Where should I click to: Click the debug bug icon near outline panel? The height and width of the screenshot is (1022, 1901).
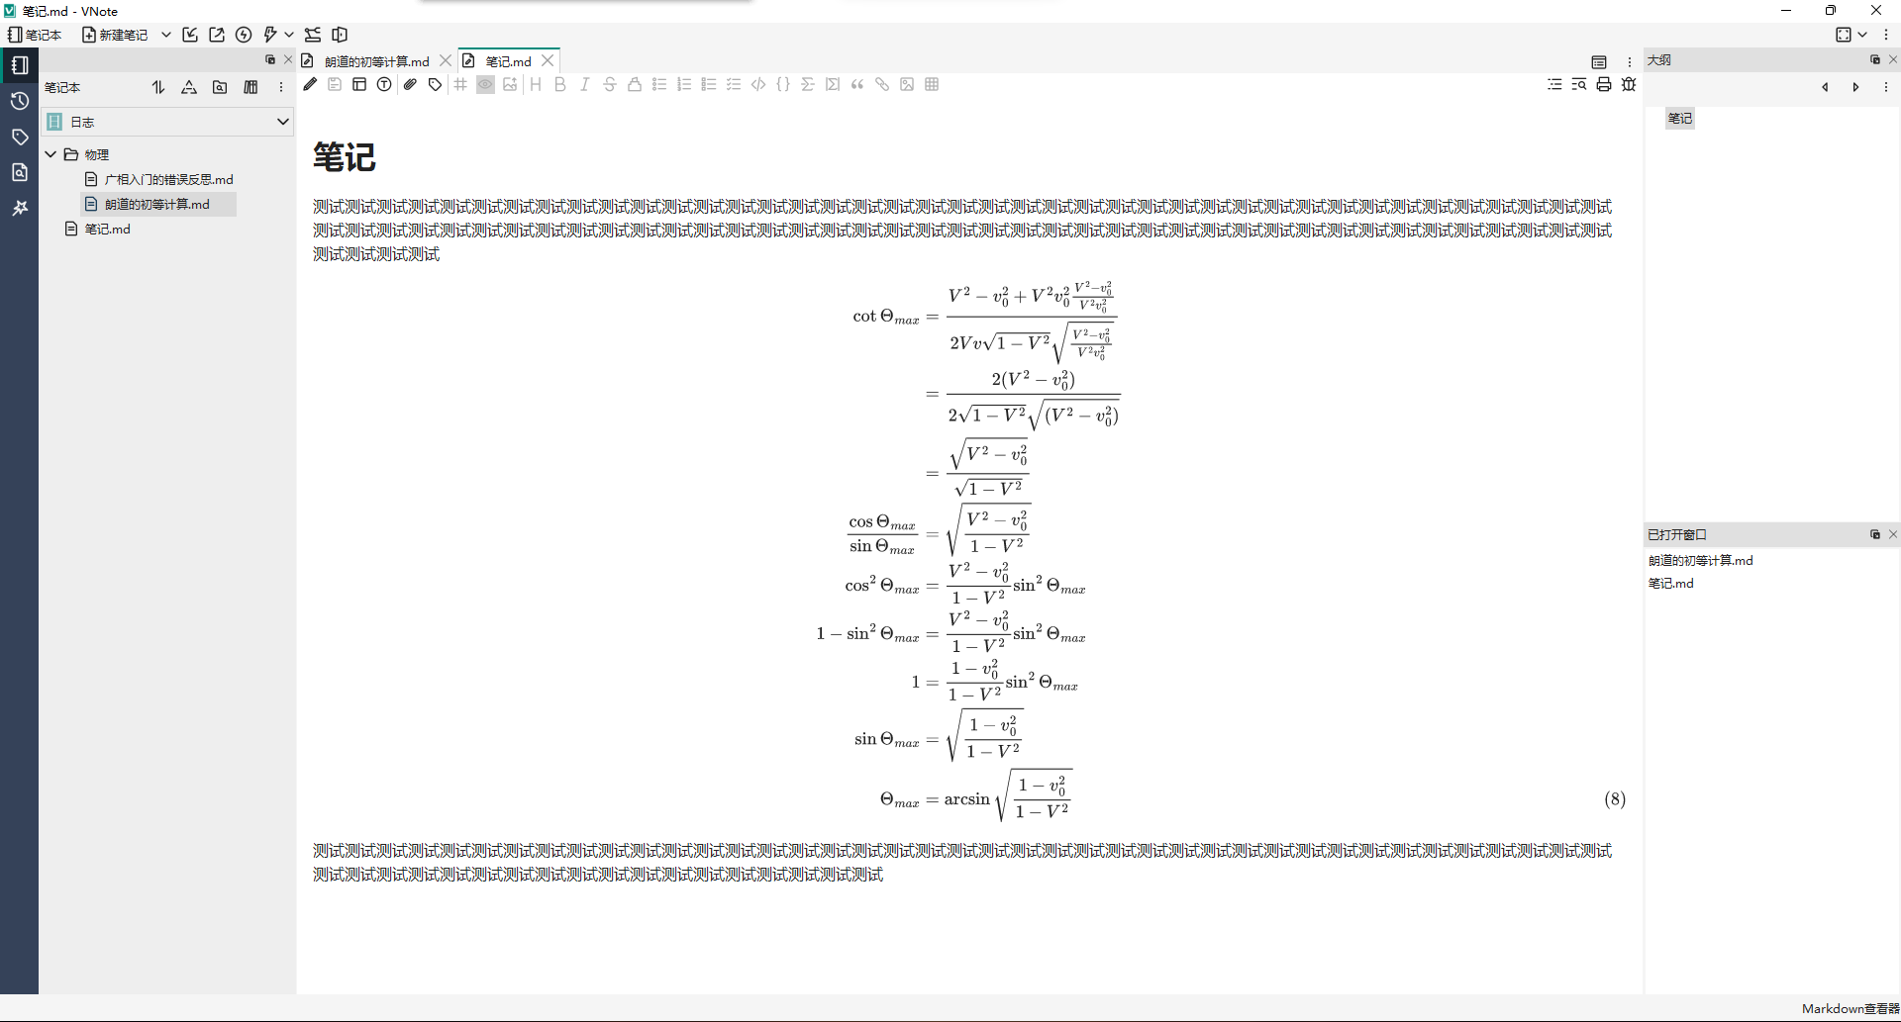coord(1629,85)
